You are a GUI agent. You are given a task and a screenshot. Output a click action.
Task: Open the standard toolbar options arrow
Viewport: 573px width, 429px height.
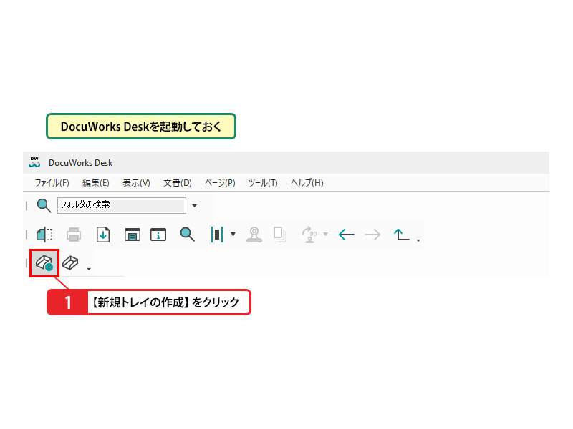(x=418, y=240)
